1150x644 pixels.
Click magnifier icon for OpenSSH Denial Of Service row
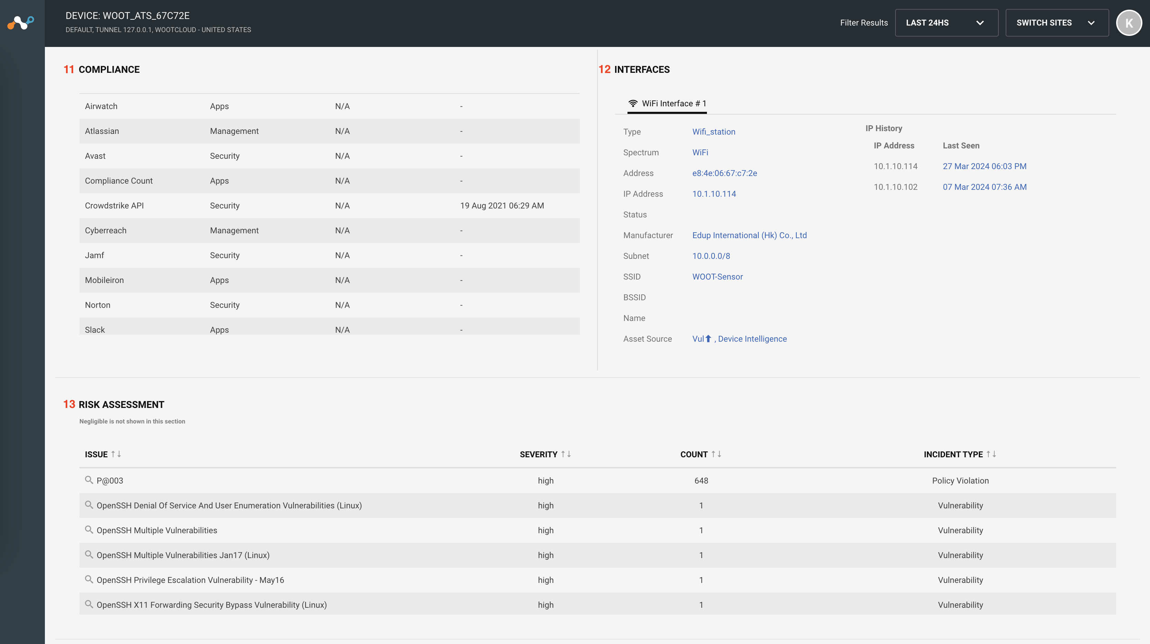(x=89, y=505)
